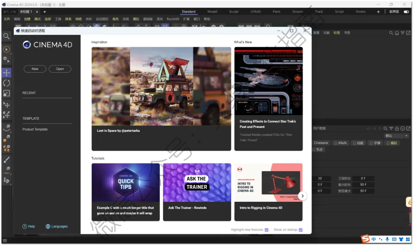Lock the Attribute Manager element
The height and width of the screenshot is (245, 413).
pos(397,128)
